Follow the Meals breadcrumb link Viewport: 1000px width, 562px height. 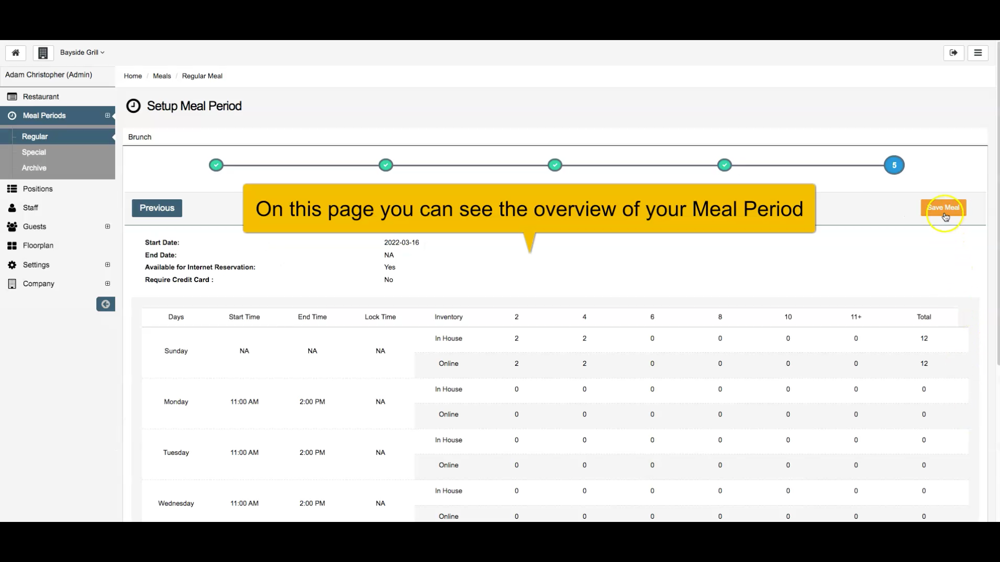[162, 76]
